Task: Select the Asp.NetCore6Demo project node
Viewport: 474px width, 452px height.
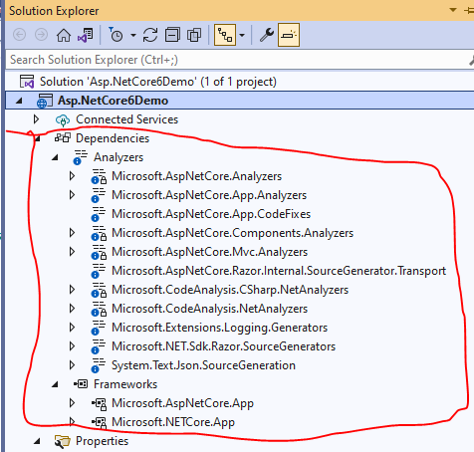Action: coord(113,101)
